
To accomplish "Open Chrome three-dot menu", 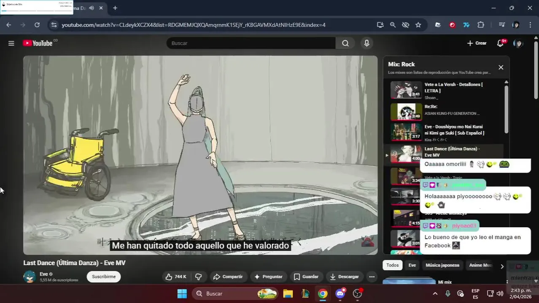I will [x=530, y=25].
